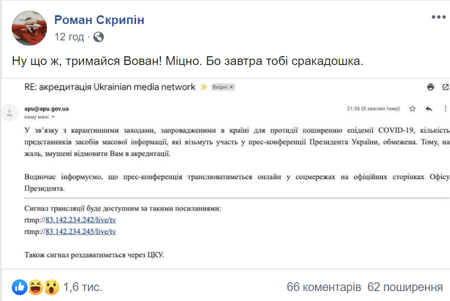Open the 83.142.234.245/live/tv stream link

[x=80, y=231]
